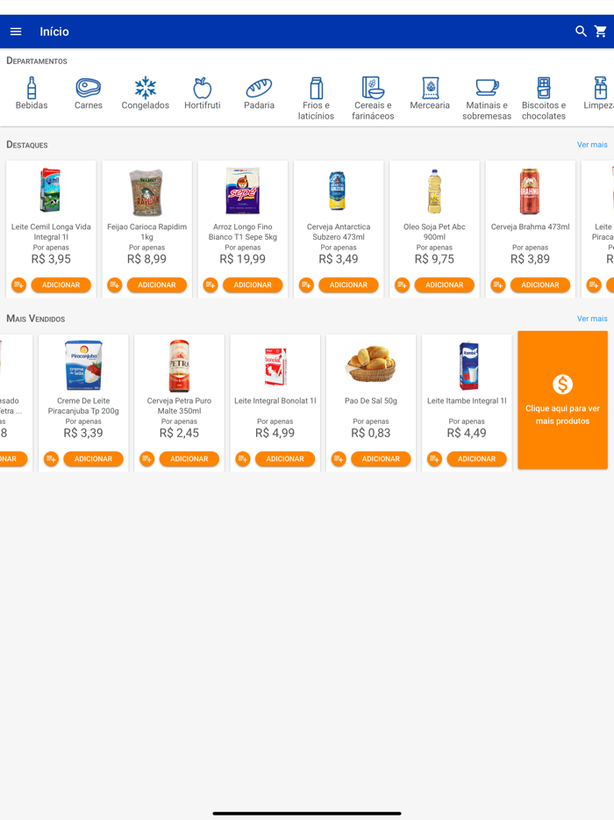The height and width of the screenshot is (820, 614).
Task: Open the Arroz Sepe bag product image
Action: [x=242, y=191]
